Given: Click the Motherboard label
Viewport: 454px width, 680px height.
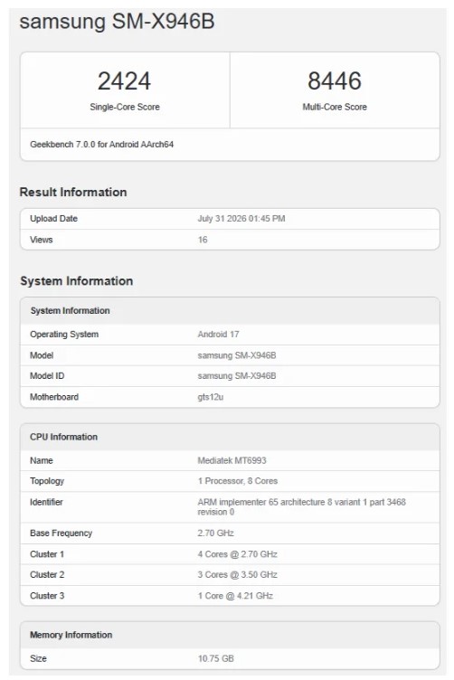Looking at the screenshot, I should tap(54, 397).
